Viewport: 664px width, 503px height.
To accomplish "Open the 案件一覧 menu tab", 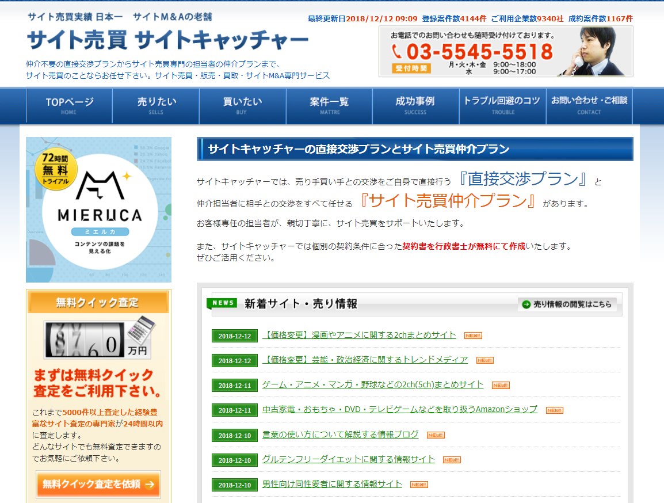I will (x=329, y=105).
